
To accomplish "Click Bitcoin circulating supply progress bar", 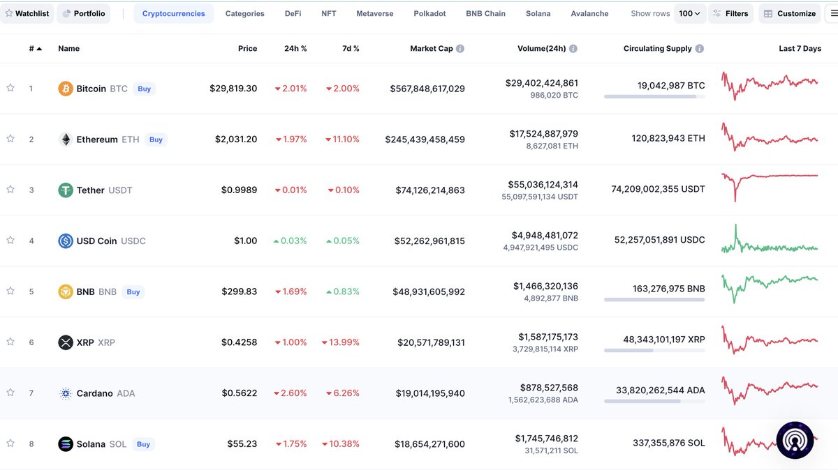I will 654,96.
